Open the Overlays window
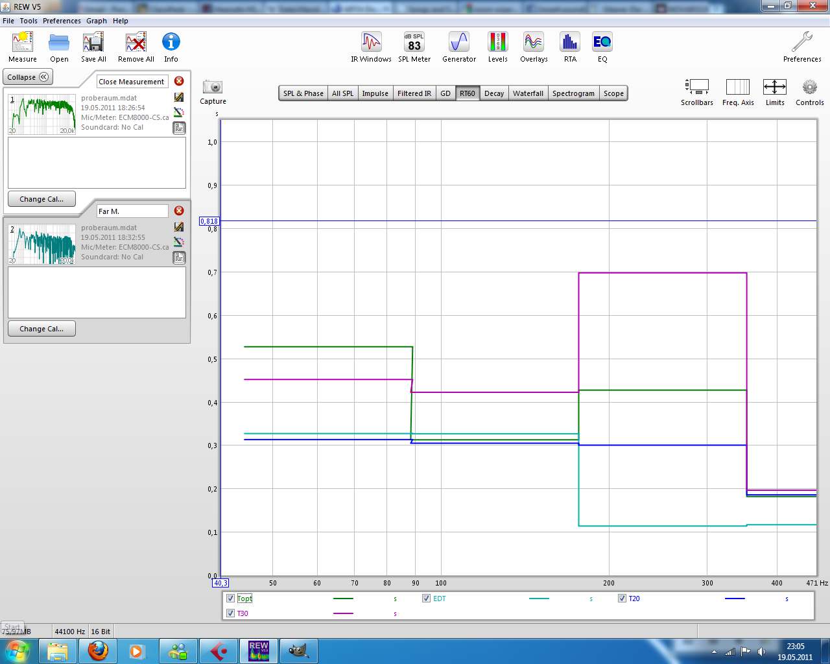Image resolution: width=830 pixels, height=664 pixels. pos(534,43)
